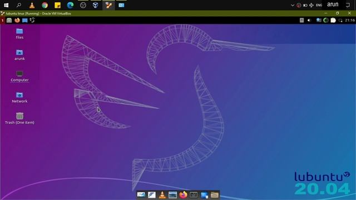The image size is (356, 200).
Task: Switch to workspace 1 in Lubuntu panel
Action: pos(2,21)
